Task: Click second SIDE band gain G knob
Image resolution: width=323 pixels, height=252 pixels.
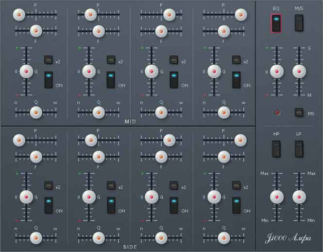Action: (x=89, y=197)
